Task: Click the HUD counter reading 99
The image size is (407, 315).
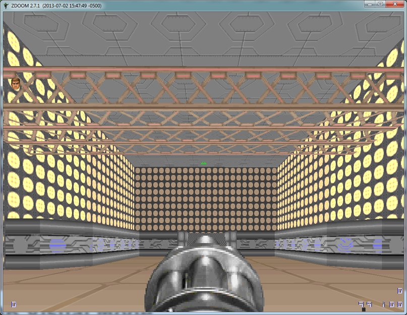Action: coord(365,304)
